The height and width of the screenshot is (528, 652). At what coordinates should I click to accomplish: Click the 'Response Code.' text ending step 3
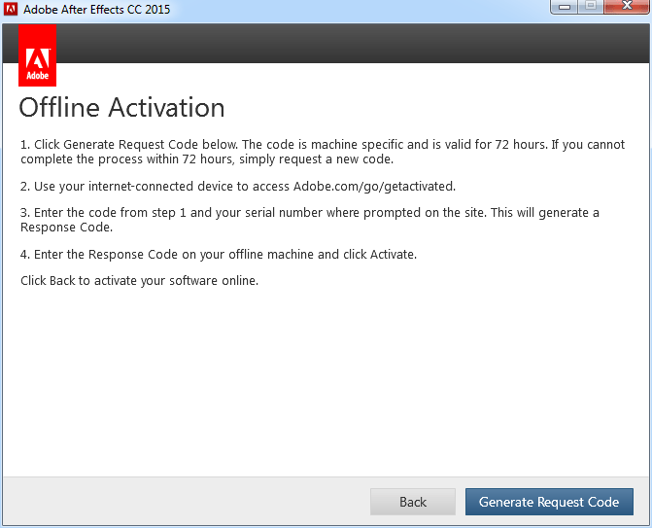(66, 228)
